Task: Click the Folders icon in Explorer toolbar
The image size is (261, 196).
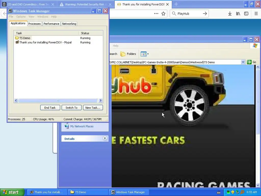Action: [123, 54]
